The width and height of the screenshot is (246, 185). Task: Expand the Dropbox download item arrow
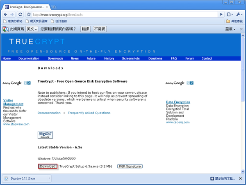point(50,178)
